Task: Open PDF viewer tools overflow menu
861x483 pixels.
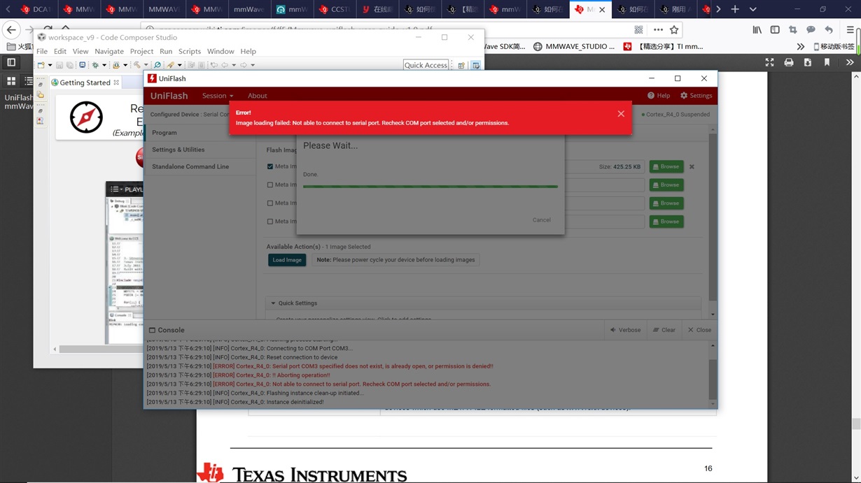Action: (x=850, y=62)
